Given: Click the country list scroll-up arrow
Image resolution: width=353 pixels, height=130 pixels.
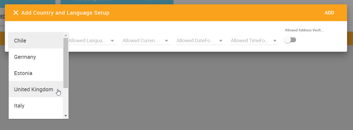Looking at the screenshot, I should pyautogui.click(x=66, y=35).
